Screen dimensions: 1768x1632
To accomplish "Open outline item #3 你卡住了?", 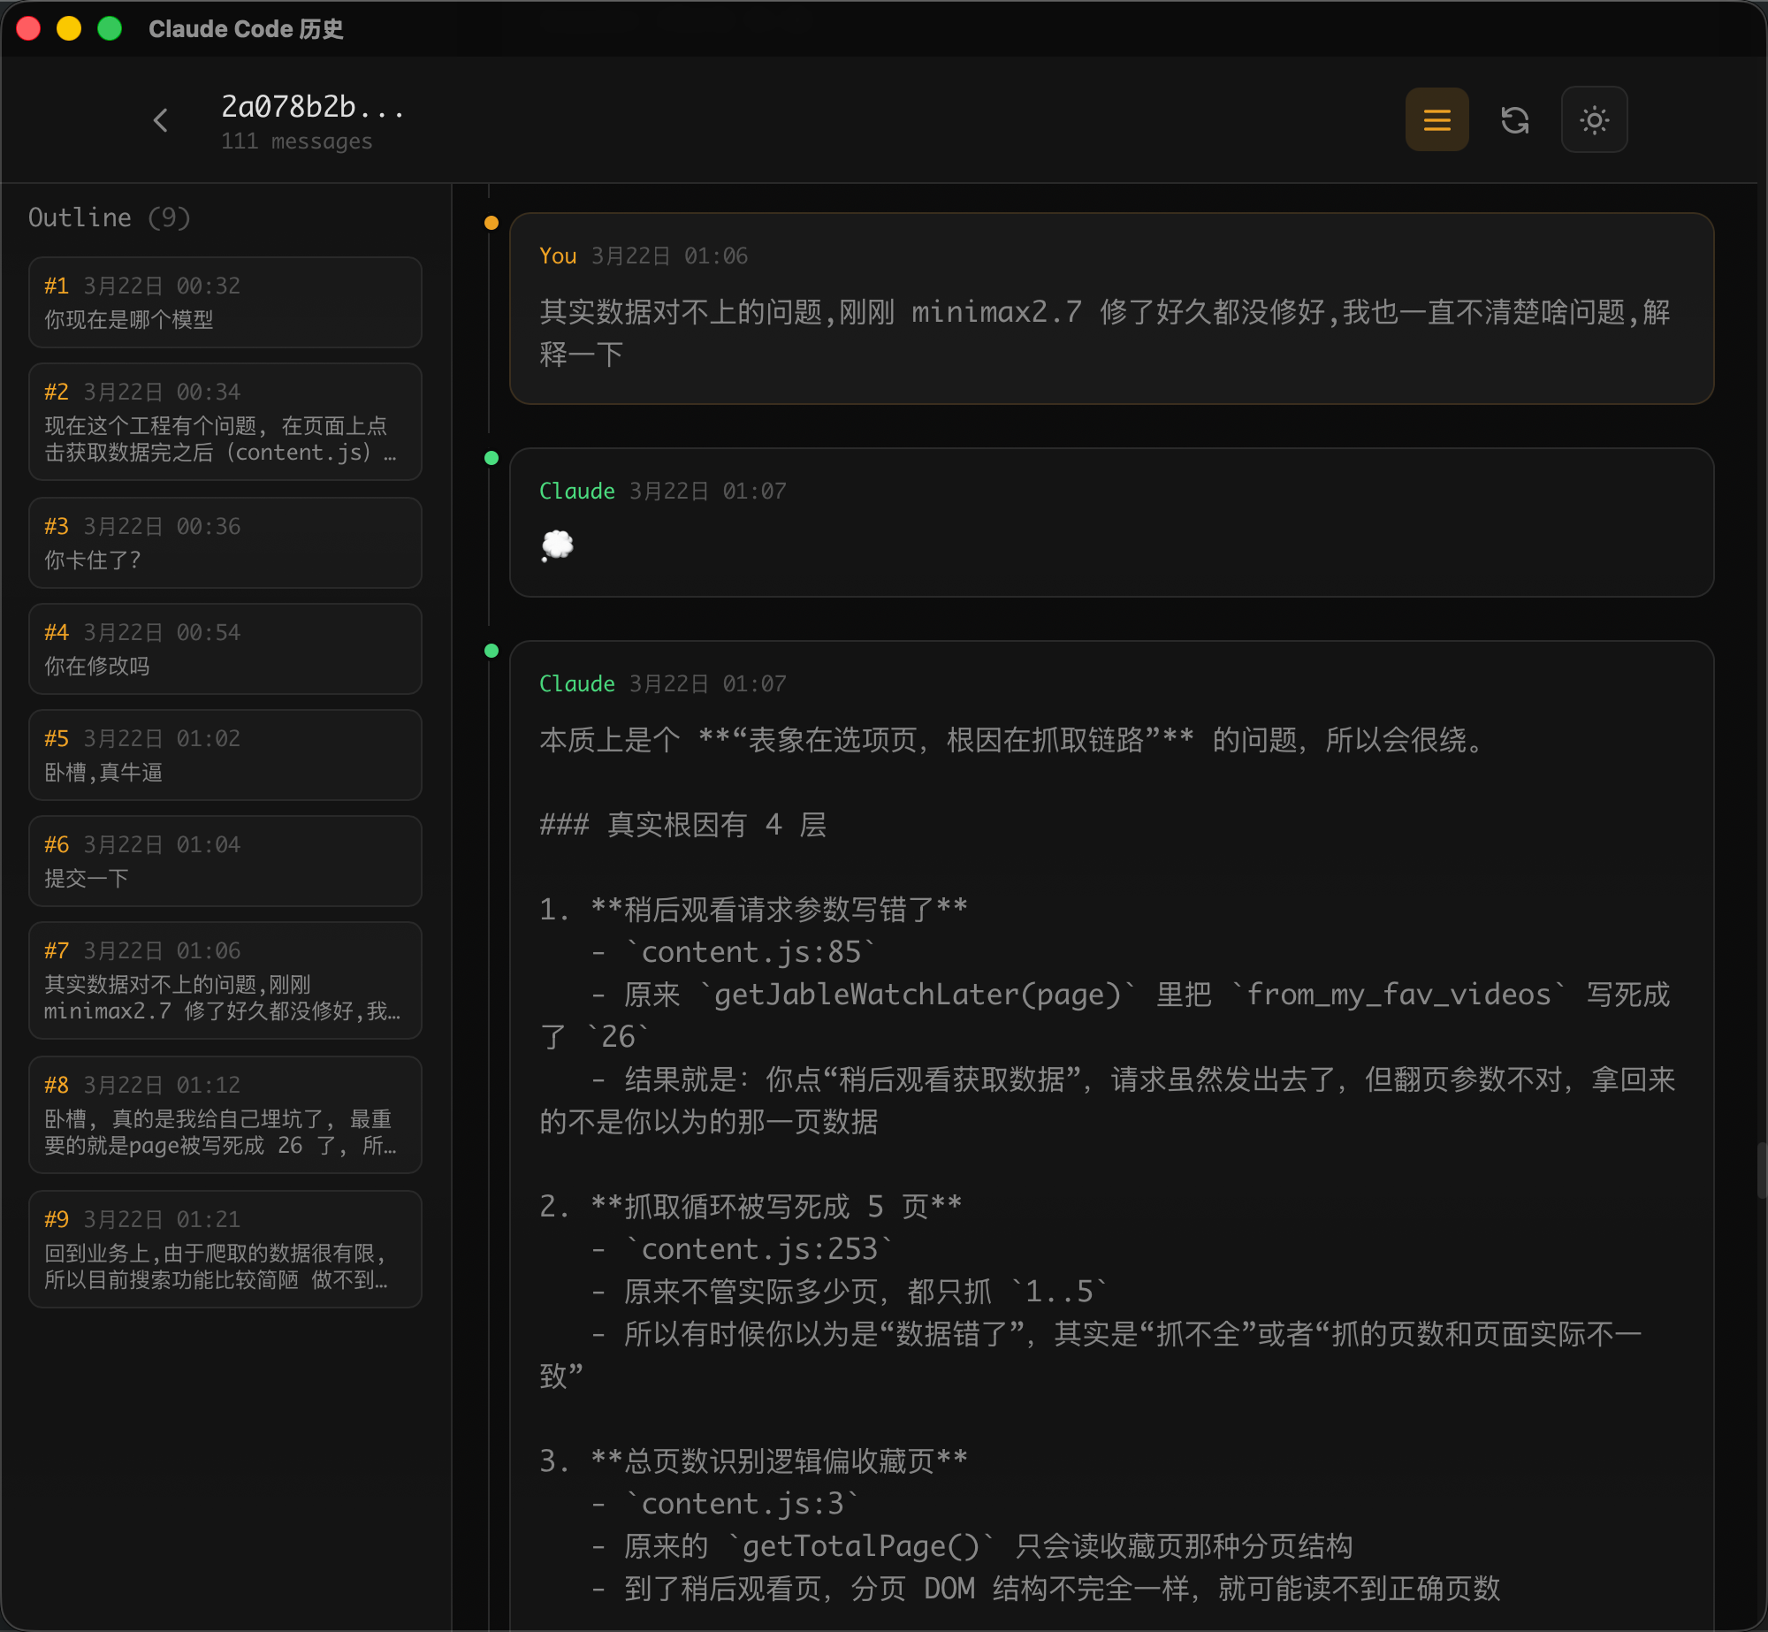I will (x=225, y=543).
